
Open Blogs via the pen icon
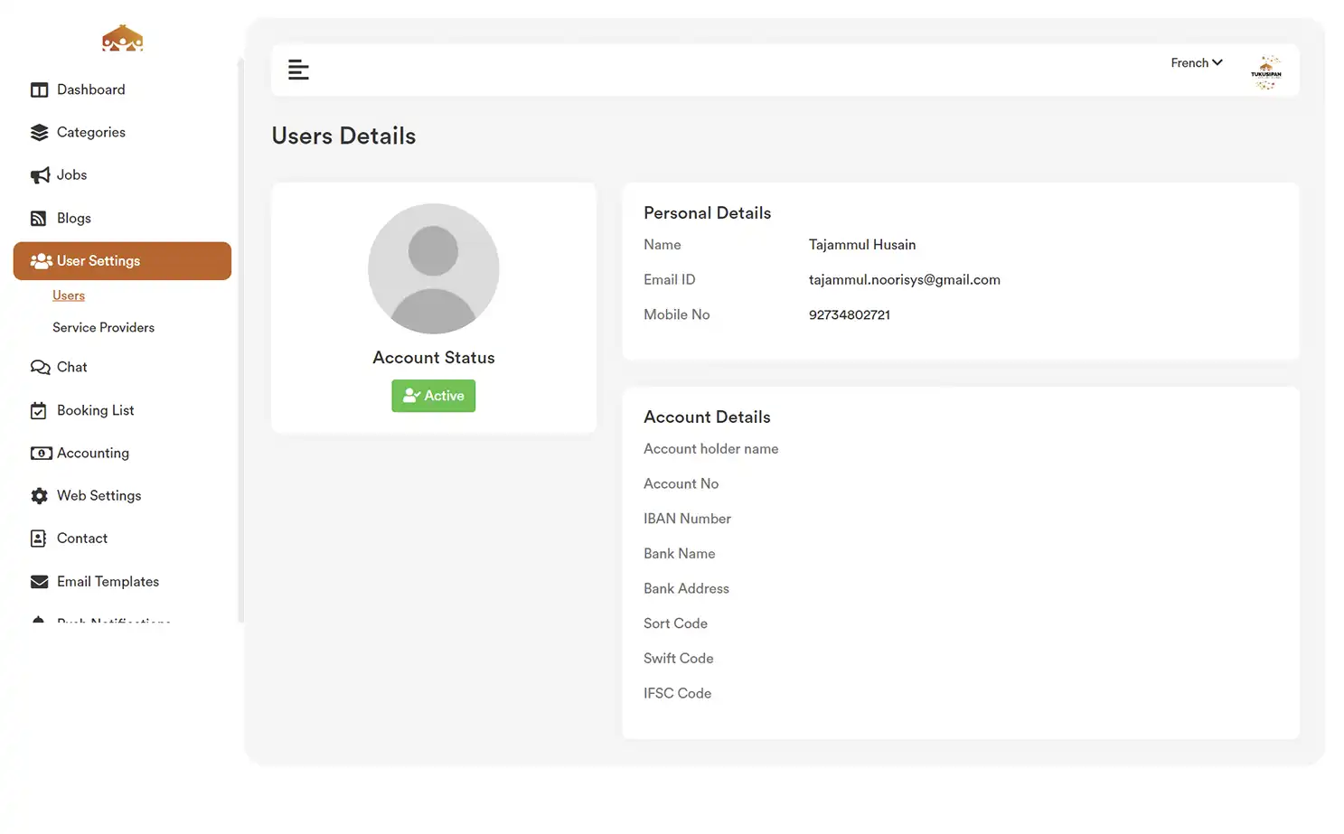[40, 218]
